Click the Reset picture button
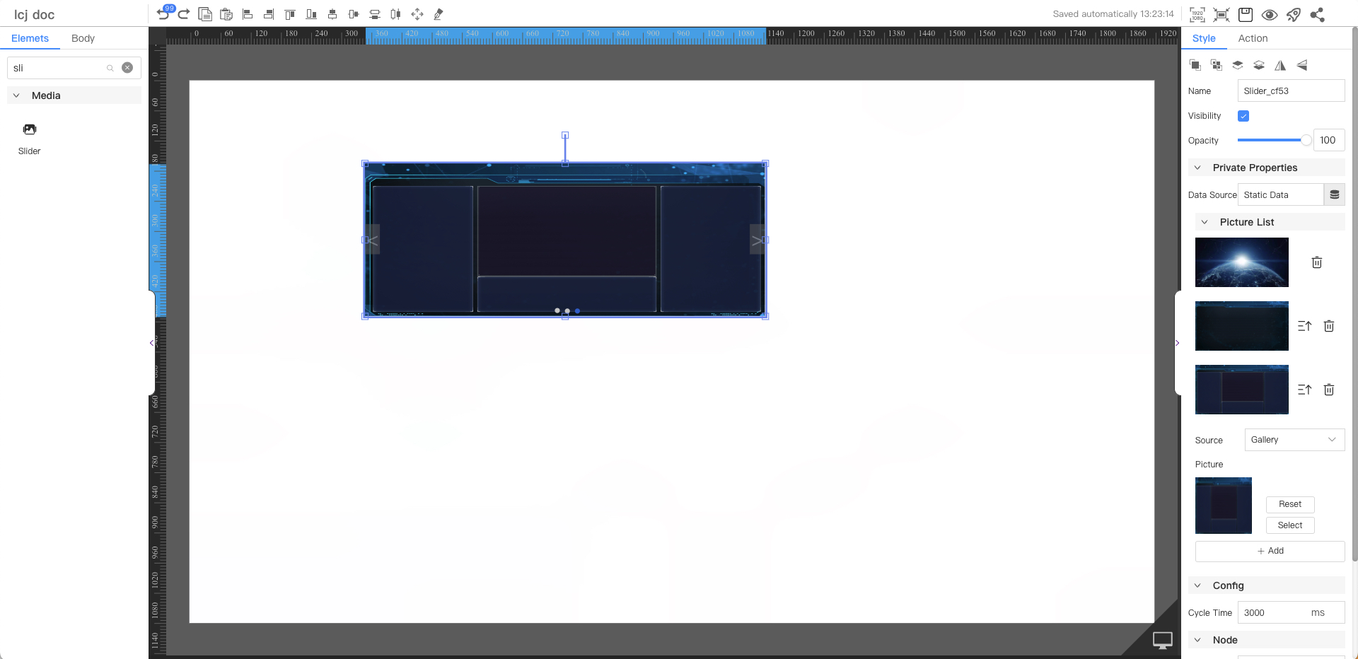The width and height of the screenshot is (1358, 659). coord(1290,504)
